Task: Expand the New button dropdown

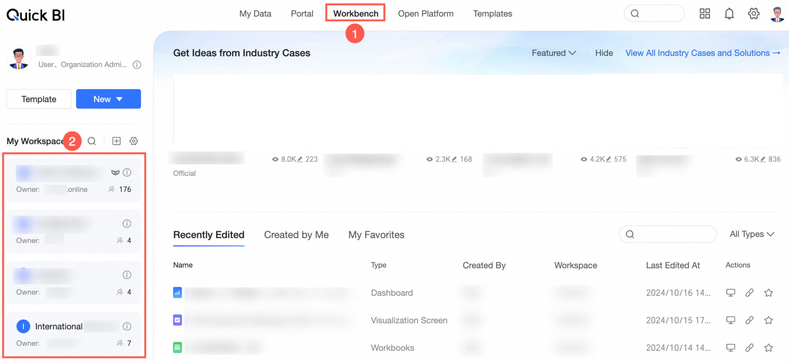Action: pyautogui.click(x=108, y=99)
